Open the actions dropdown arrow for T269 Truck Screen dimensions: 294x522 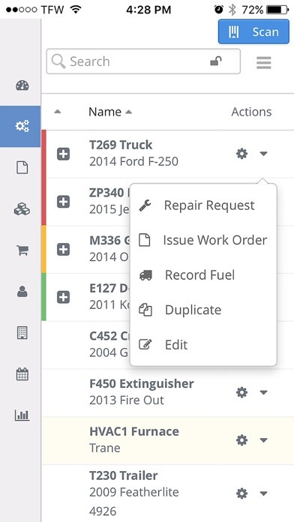coord(263,154)
